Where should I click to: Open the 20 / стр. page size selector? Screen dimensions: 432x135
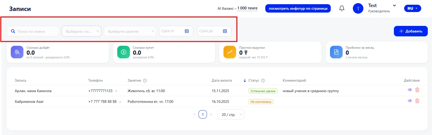231,114
